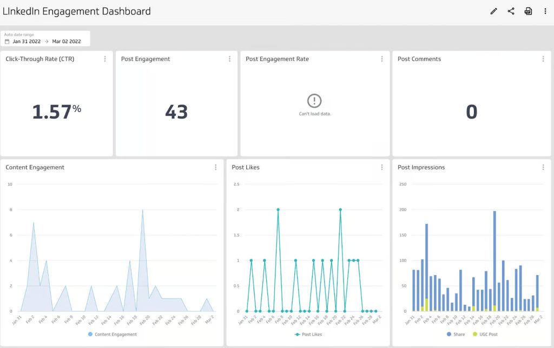Expand Post Likes chart options menu
The height and width of the screenshot is (348, 554).
[x=381, y=167]
